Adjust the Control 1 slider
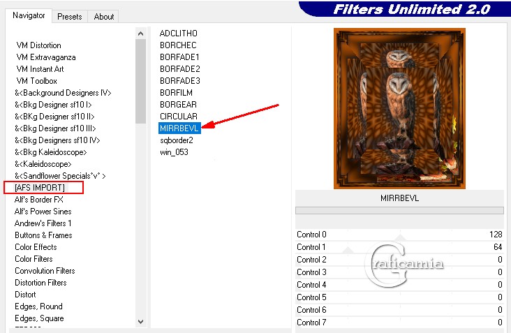511x333 pixels. [x=399, y=247]
